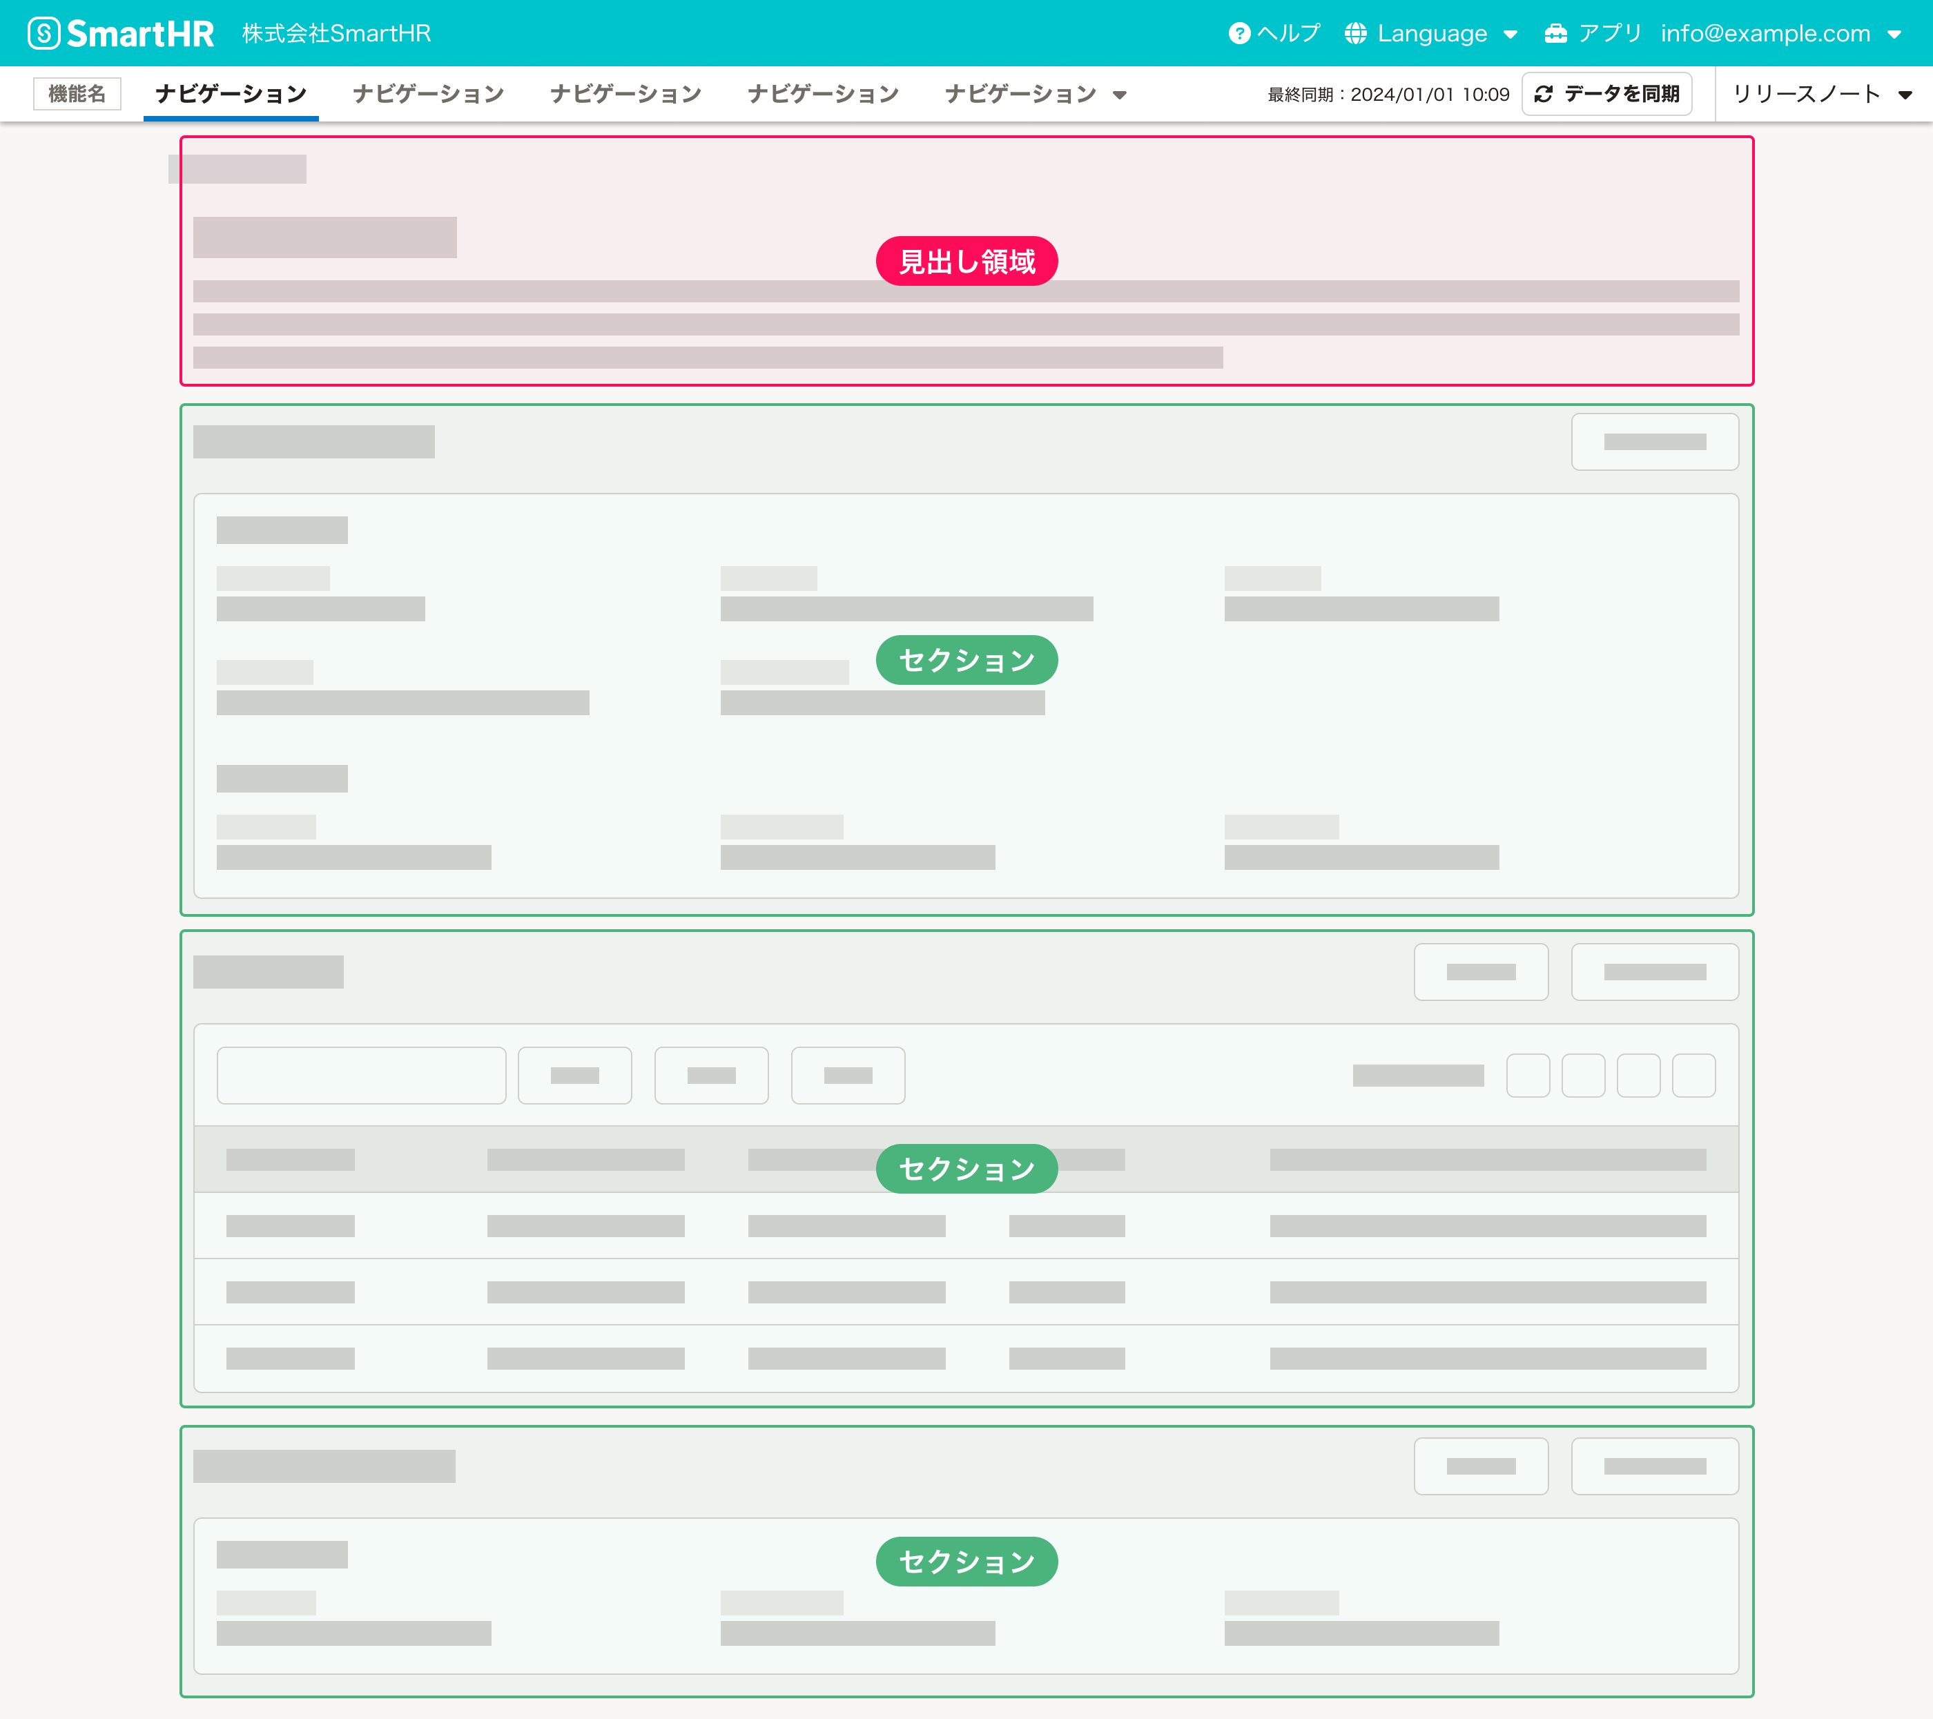The width and height of the screenshot is (1933, 1719).
Task: Select the first active ナビゲーション tab
Action: (231, 94)
